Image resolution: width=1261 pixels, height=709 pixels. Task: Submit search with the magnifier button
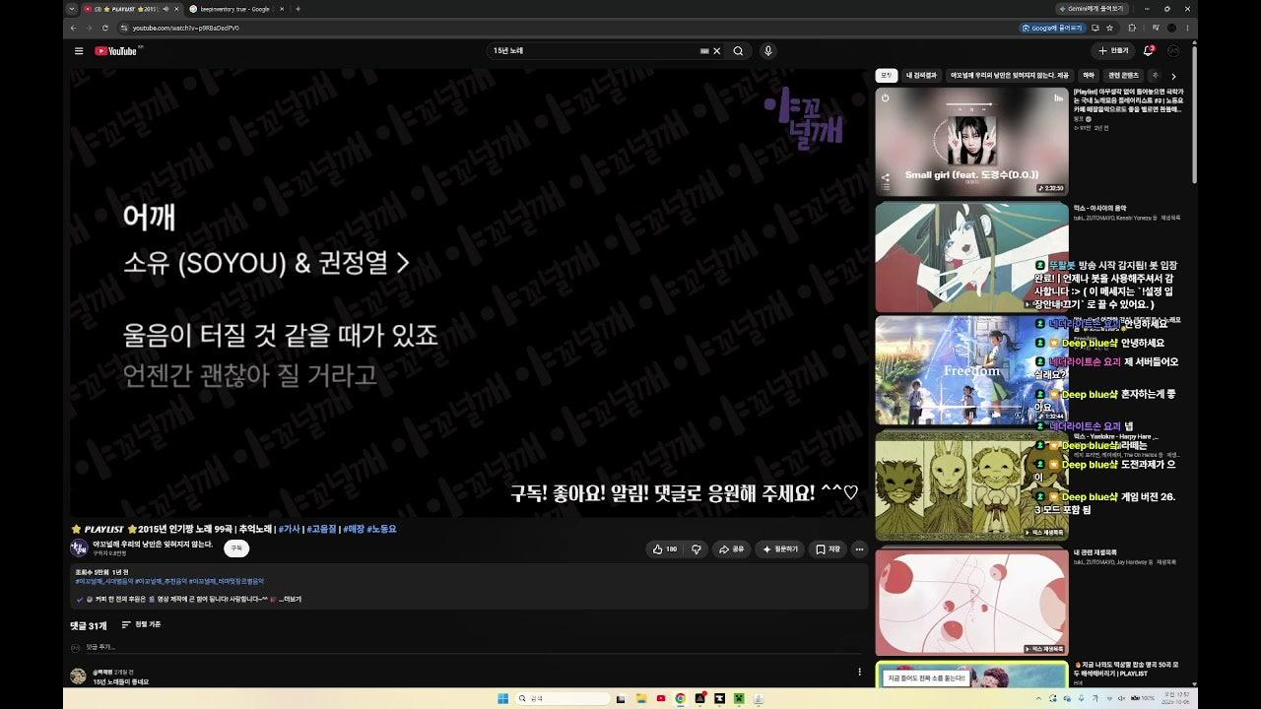[x=738, y=51]
